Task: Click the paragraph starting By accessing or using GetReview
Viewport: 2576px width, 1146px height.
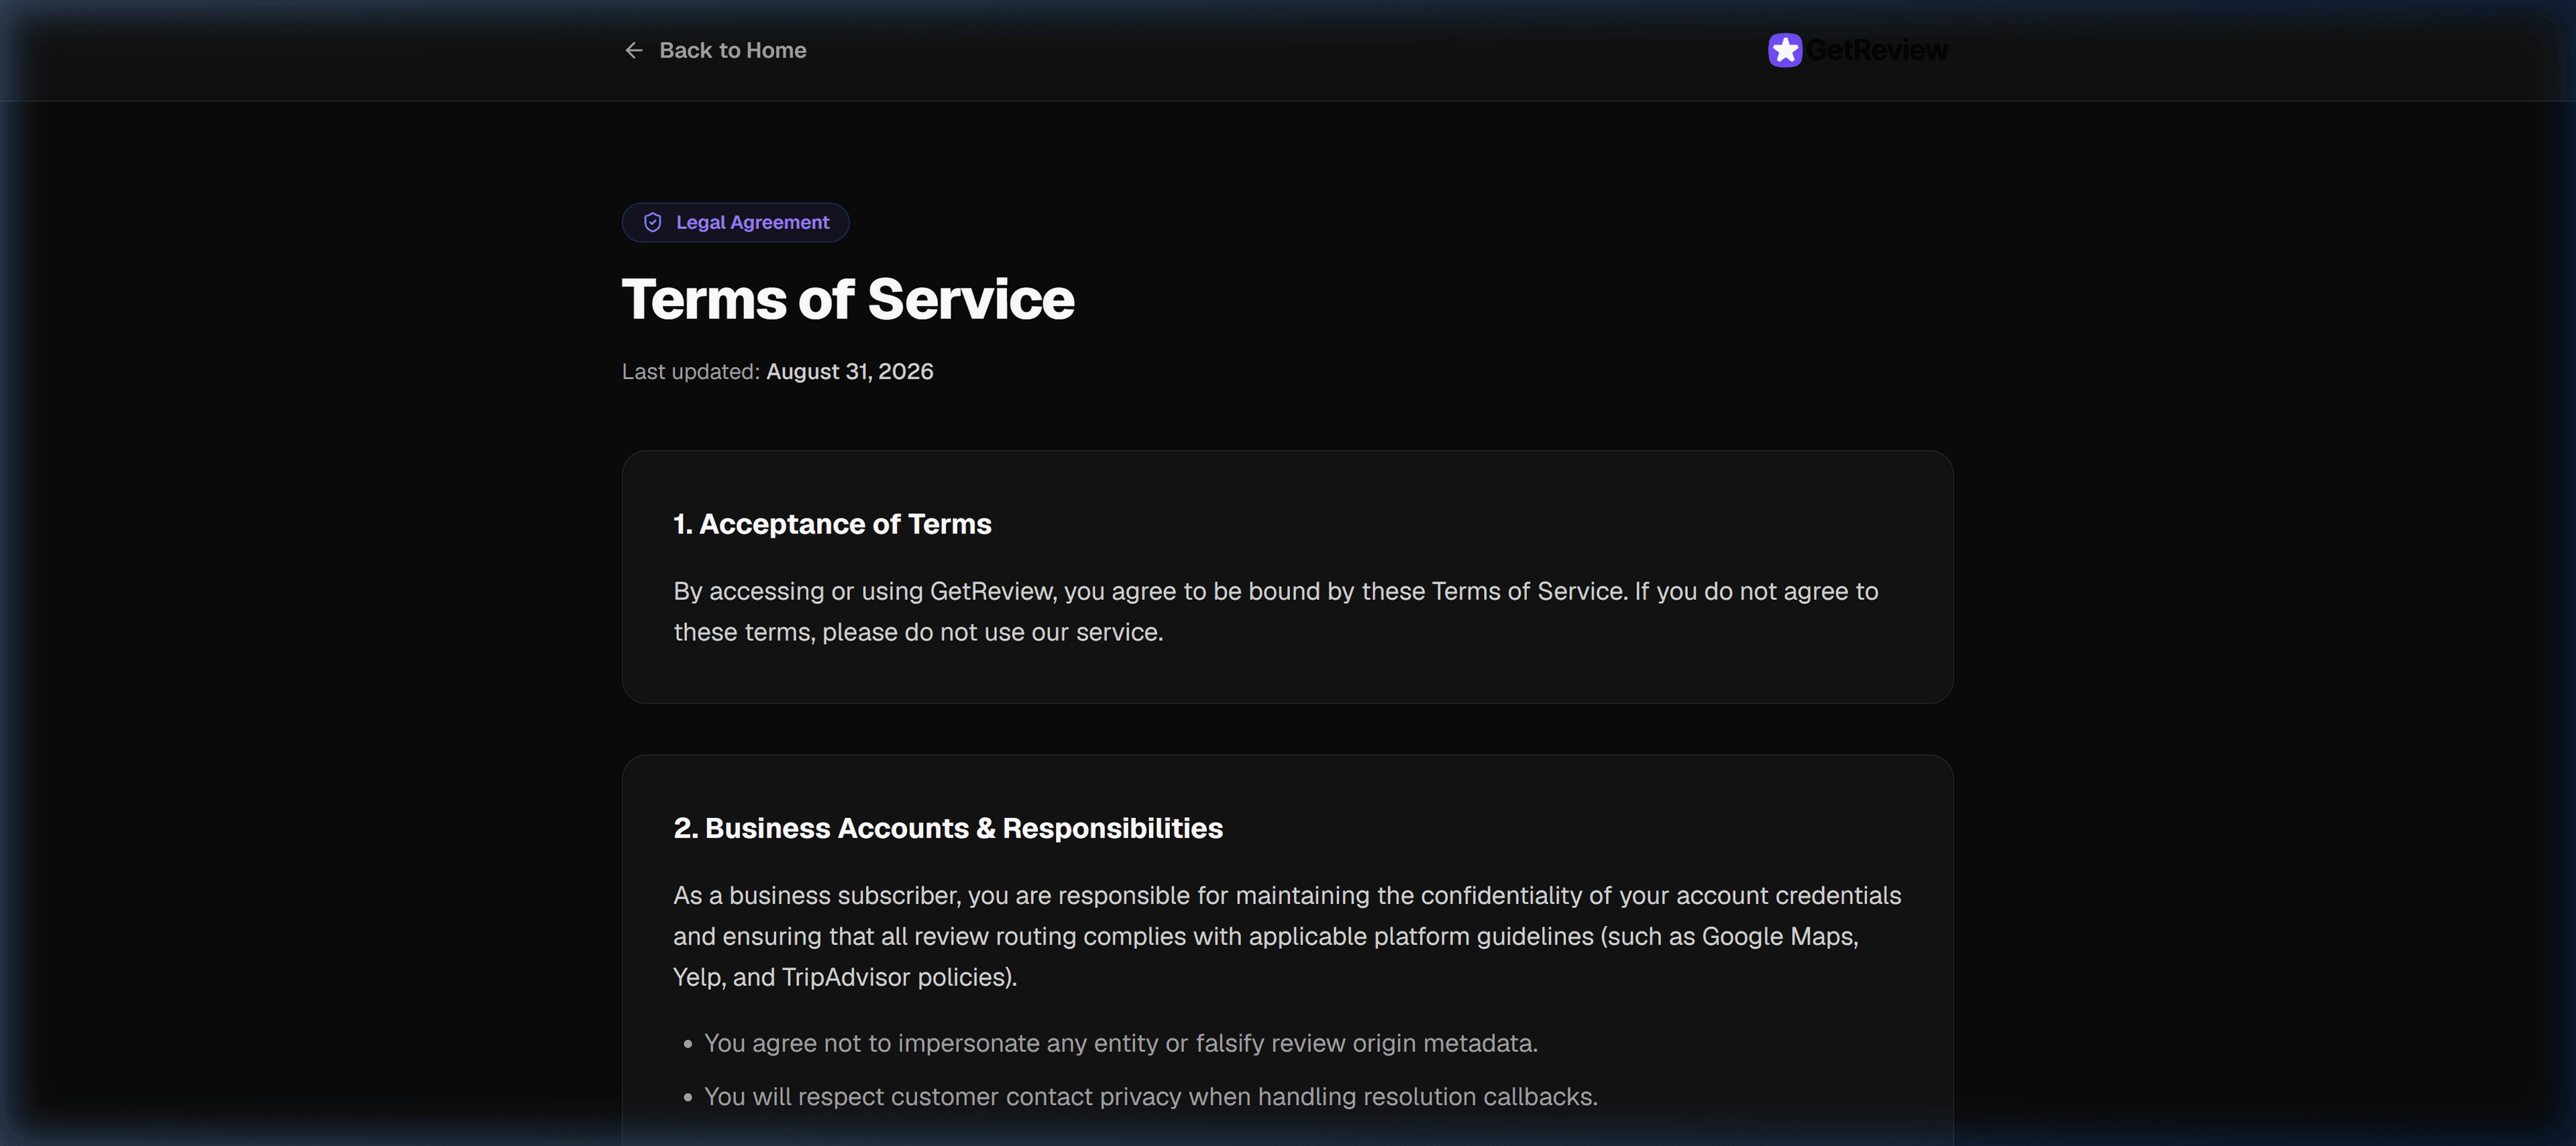Action: (1276, 611)
